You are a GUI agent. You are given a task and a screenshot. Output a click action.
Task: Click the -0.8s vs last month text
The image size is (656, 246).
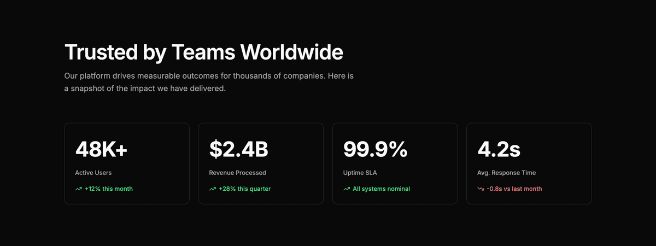pyautogui.click(x=514, y=189)
